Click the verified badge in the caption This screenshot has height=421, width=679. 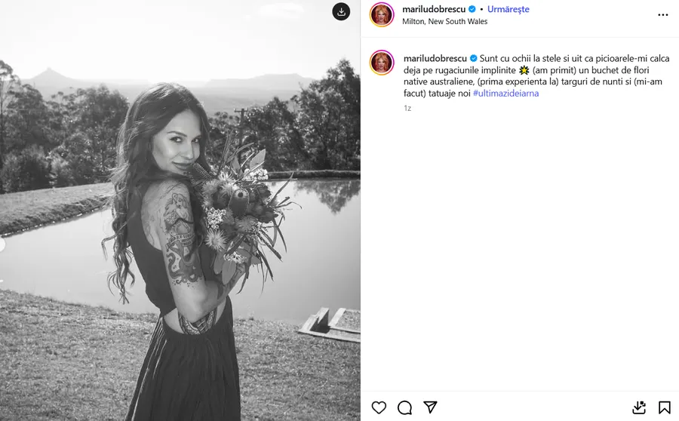(x=474, y=58)
